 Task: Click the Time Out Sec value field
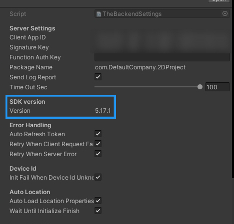(x=217, y=87)
